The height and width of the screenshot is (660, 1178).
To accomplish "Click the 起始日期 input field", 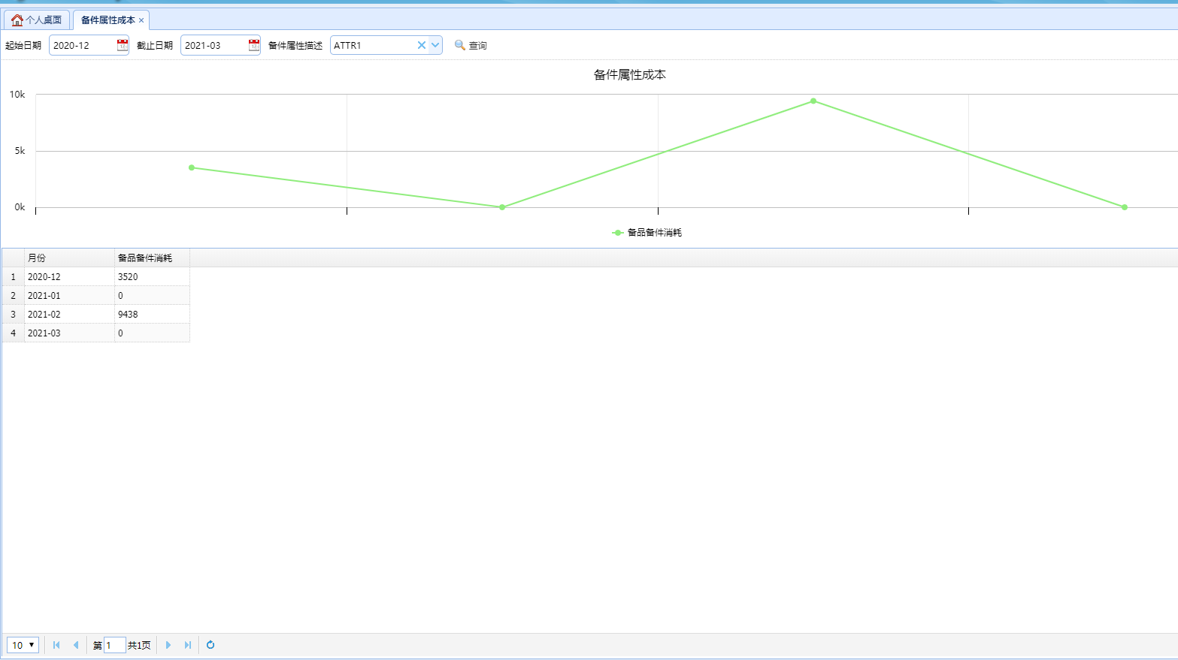I will (82, 45).
